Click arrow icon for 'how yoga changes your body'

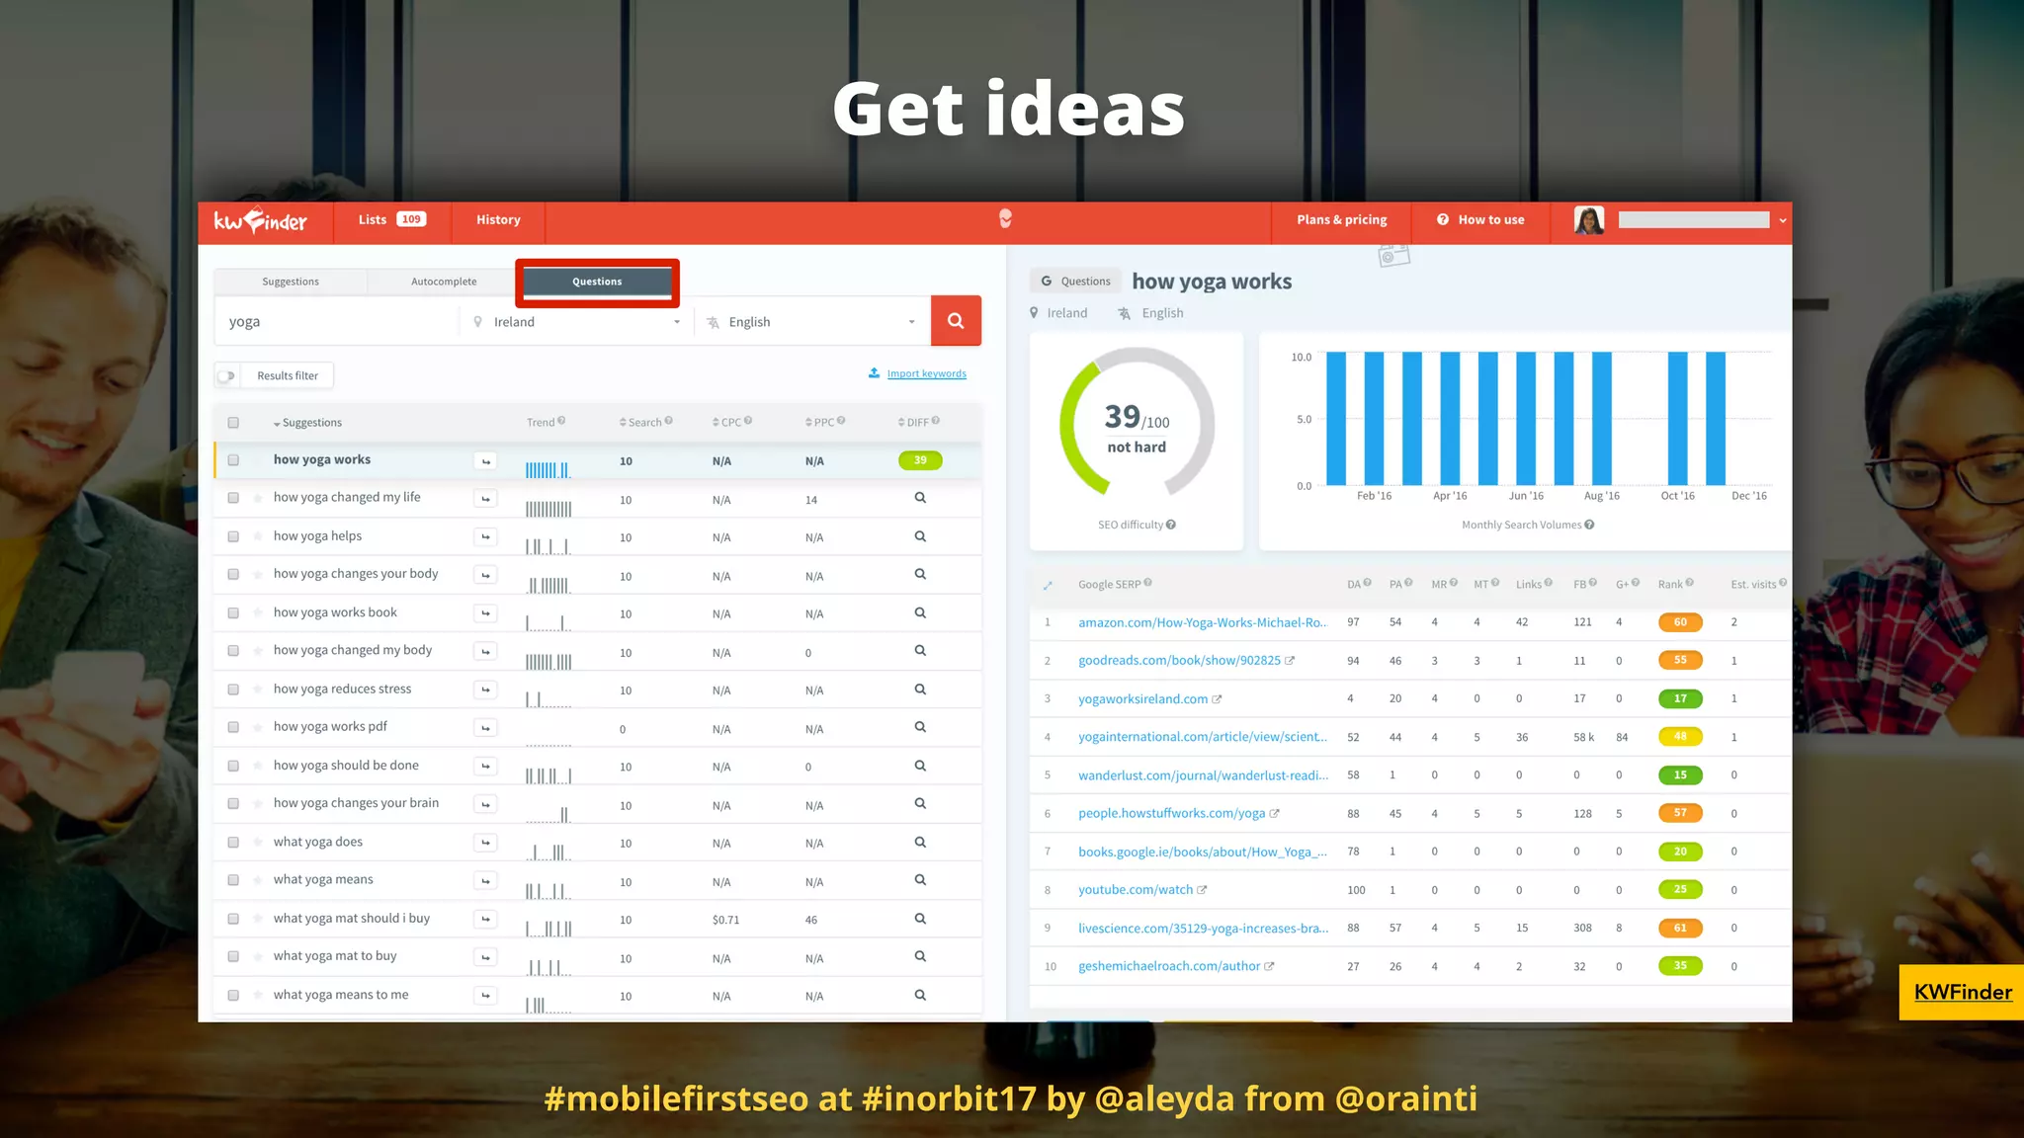point(485,575)
